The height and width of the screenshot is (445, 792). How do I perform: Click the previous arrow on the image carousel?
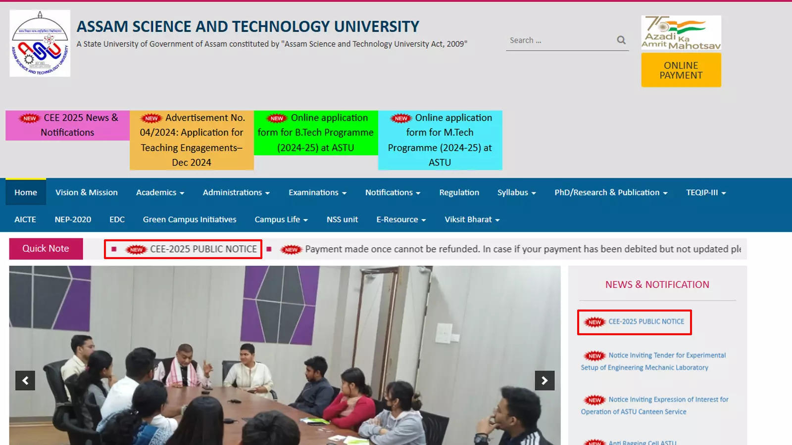[x=25, y=381]
